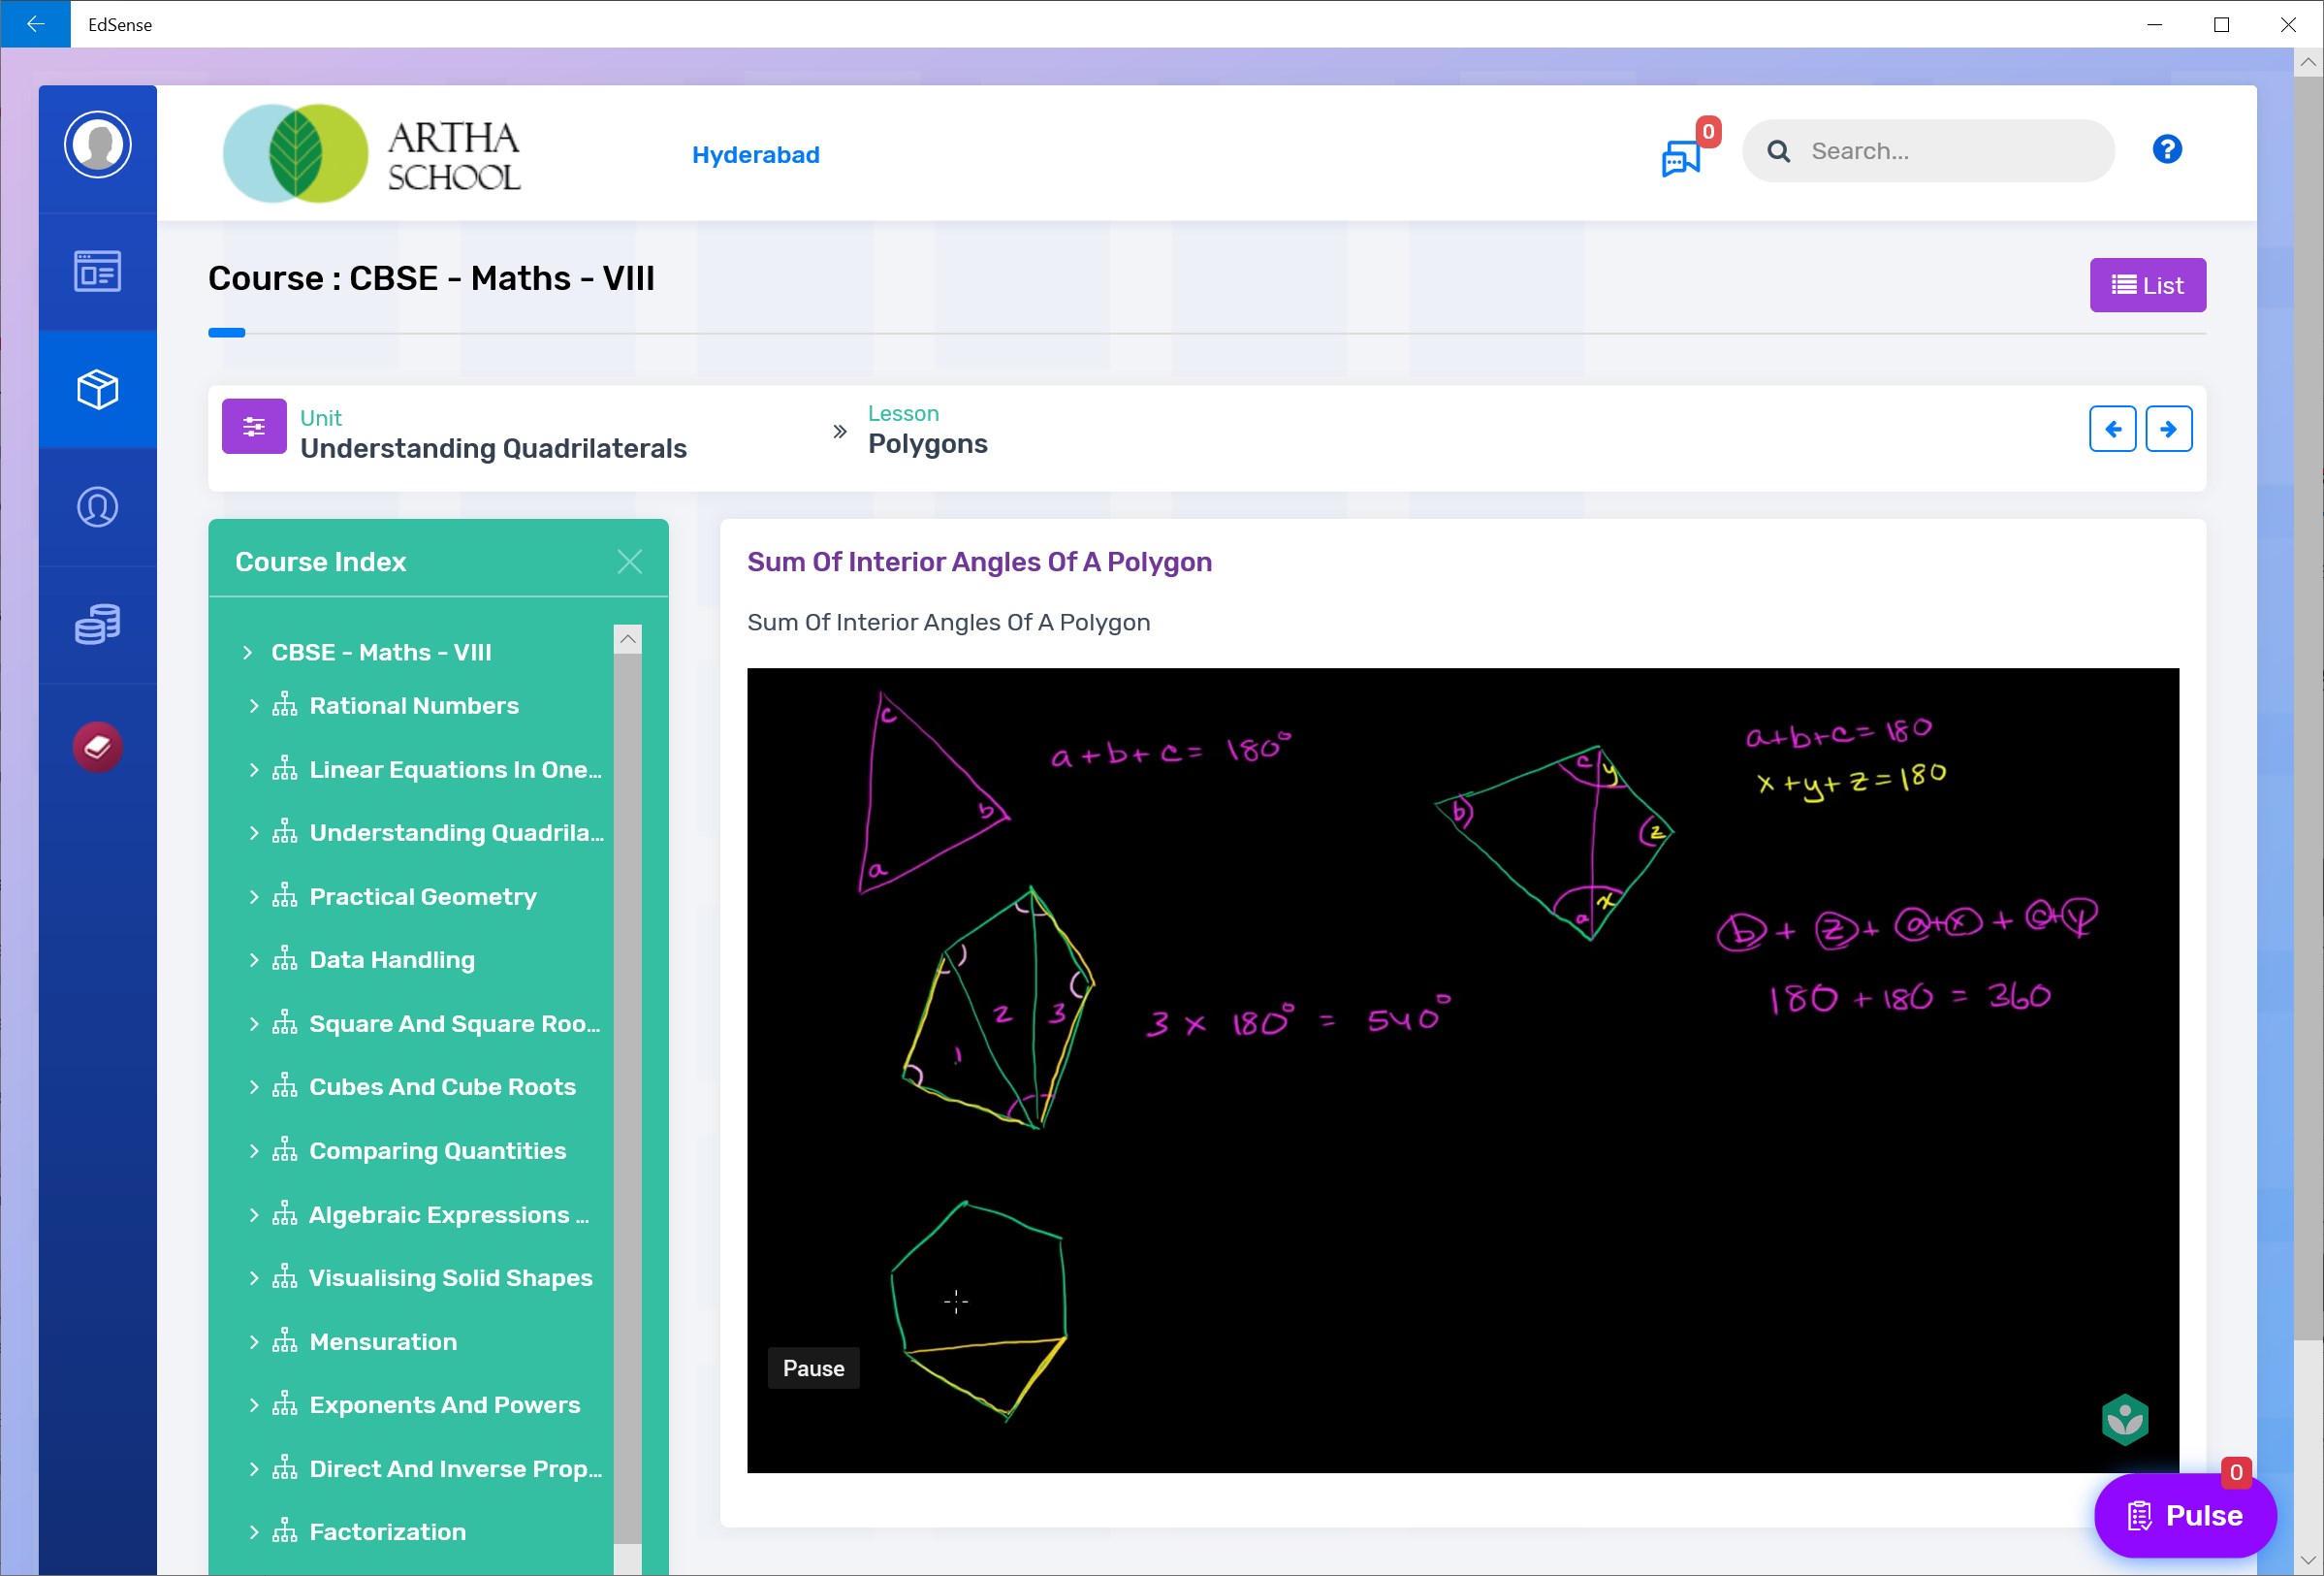Select Mensuration in course index
The image size is (2324, 1576).
[x=383, y=1342]
